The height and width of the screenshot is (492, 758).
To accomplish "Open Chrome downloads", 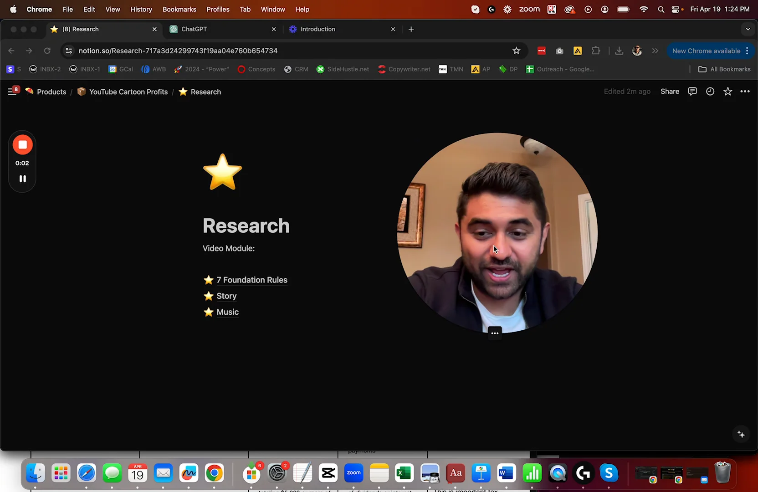I will [619, 51].
